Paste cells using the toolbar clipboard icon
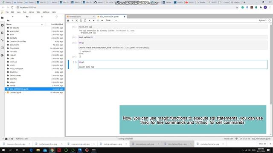The height and width of the screenshot is (153, 273). 85,20
